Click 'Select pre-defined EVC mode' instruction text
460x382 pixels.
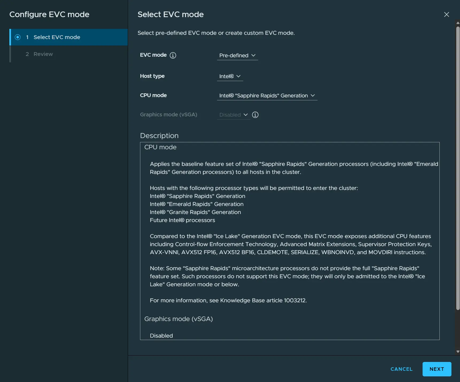point(216,33)
